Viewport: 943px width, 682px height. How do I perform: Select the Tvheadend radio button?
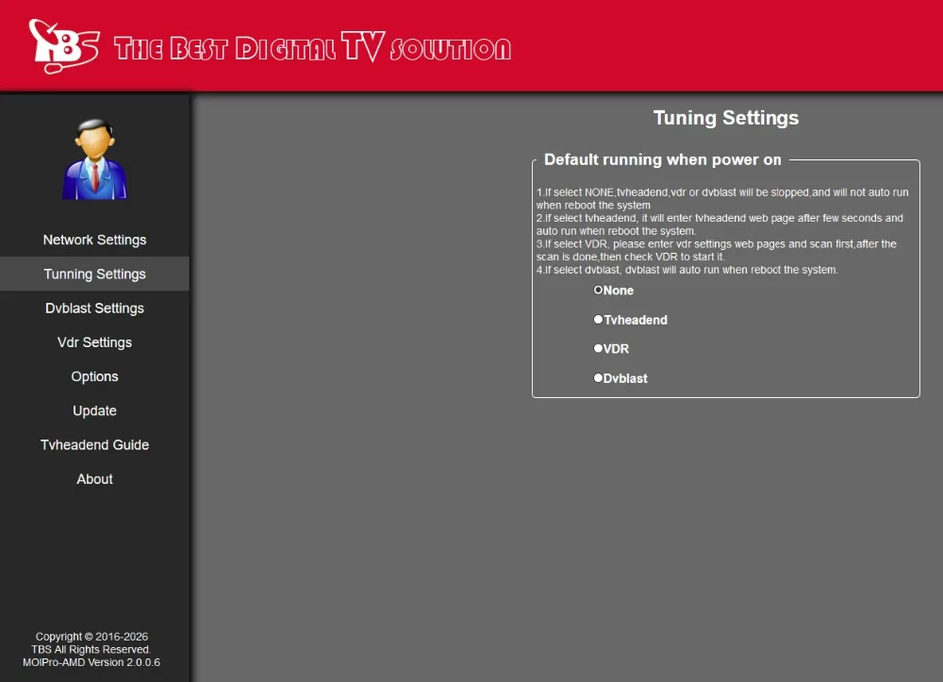(599, 320)
